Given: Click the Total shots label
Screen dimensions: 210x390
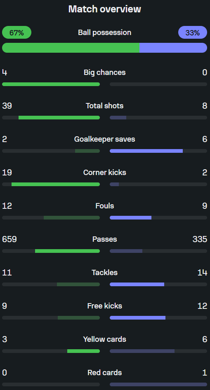Looking at the screenshot, I should pos(105,106).
